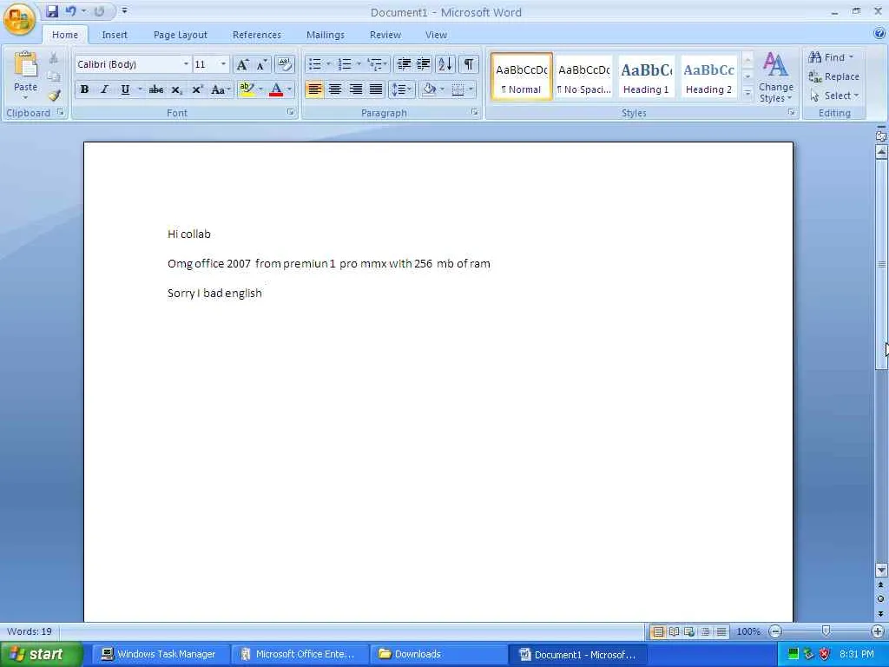The height and width of the screenshot is (667, 889).
Task: Expand the Change Case Aa dropdown
Action: [220, 89]
